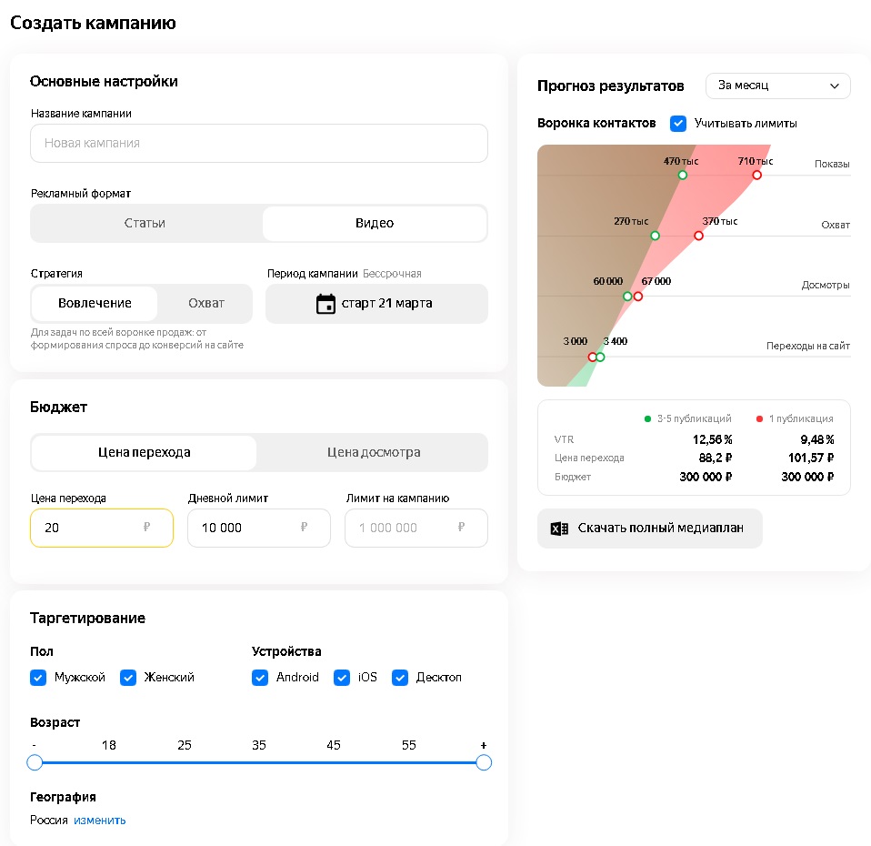Focus the Название кампании input field
This screenshot has width=871, height=846.
[258, 144]
